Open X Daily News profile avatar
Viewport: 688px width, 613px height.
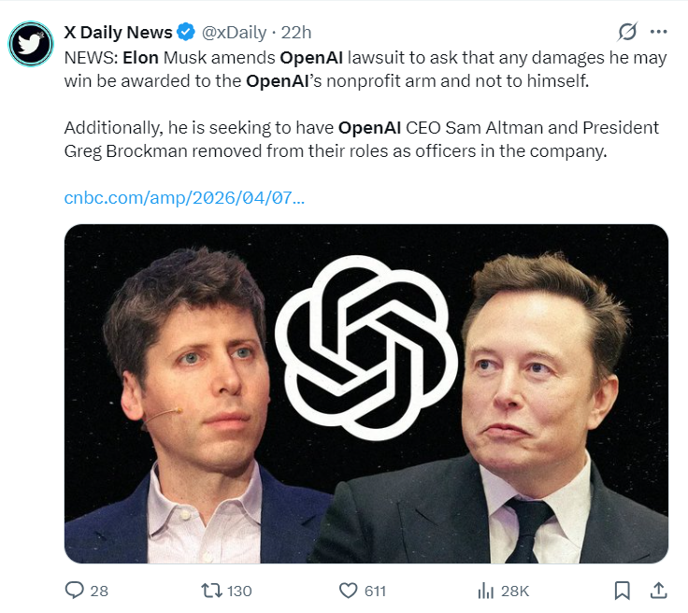(31, 44)
